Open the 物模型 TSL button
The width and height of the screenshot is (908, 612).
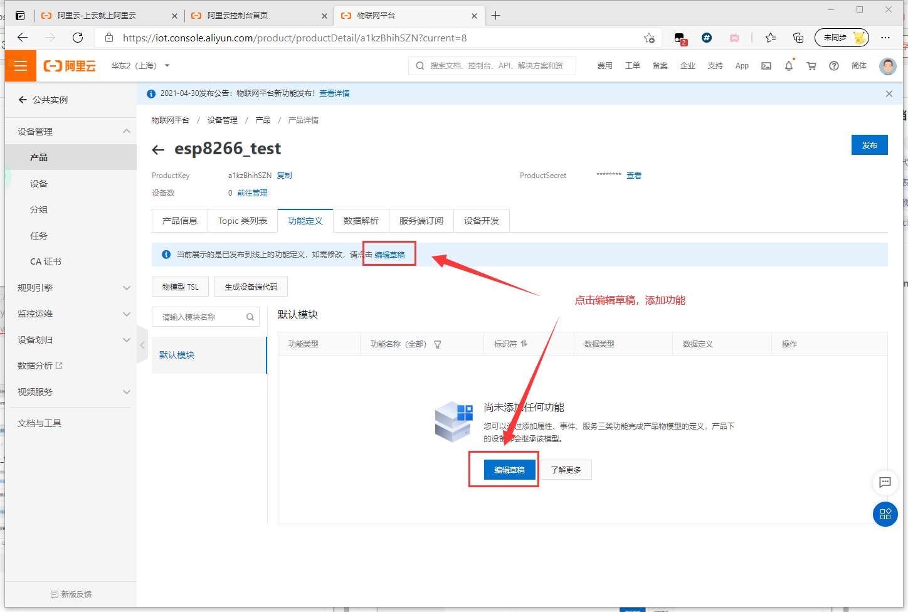180,287
